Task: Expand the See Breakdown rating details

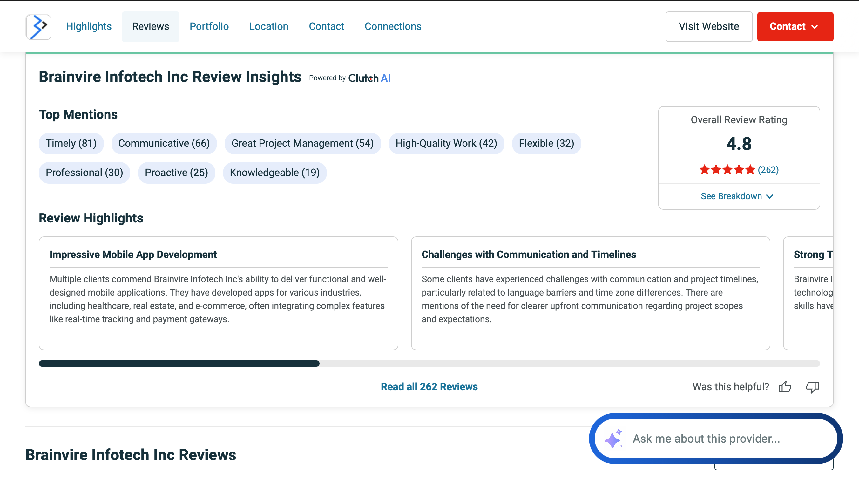Action: click(x=737, y=196)
